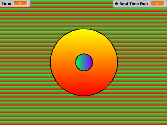Viewport: 167px width, 125px height.
Task: Click the large yellow-orange circle sprite
Action: (x=84, y=46)
